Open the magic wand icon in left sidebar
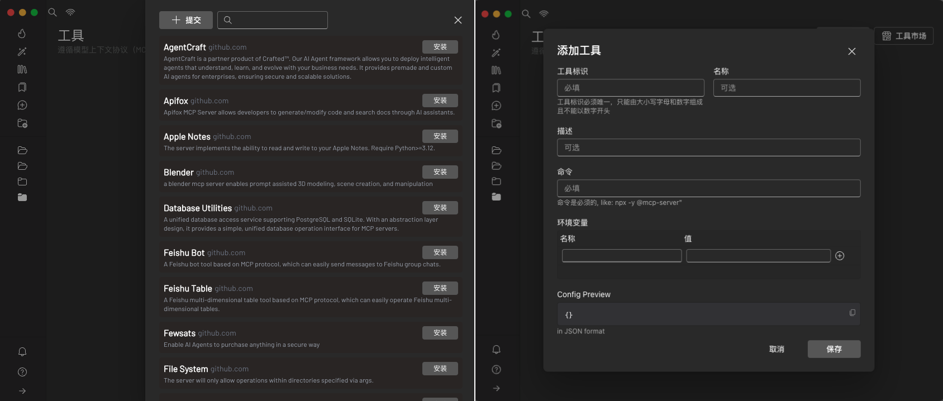Image resolution: width=943 pixels, height=401 pixels. point(22,51)
